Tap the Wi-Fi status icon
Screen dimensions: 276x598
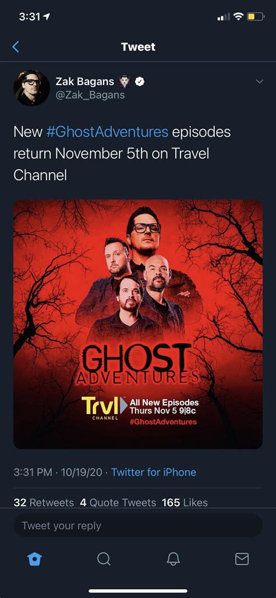click(239, 17)
